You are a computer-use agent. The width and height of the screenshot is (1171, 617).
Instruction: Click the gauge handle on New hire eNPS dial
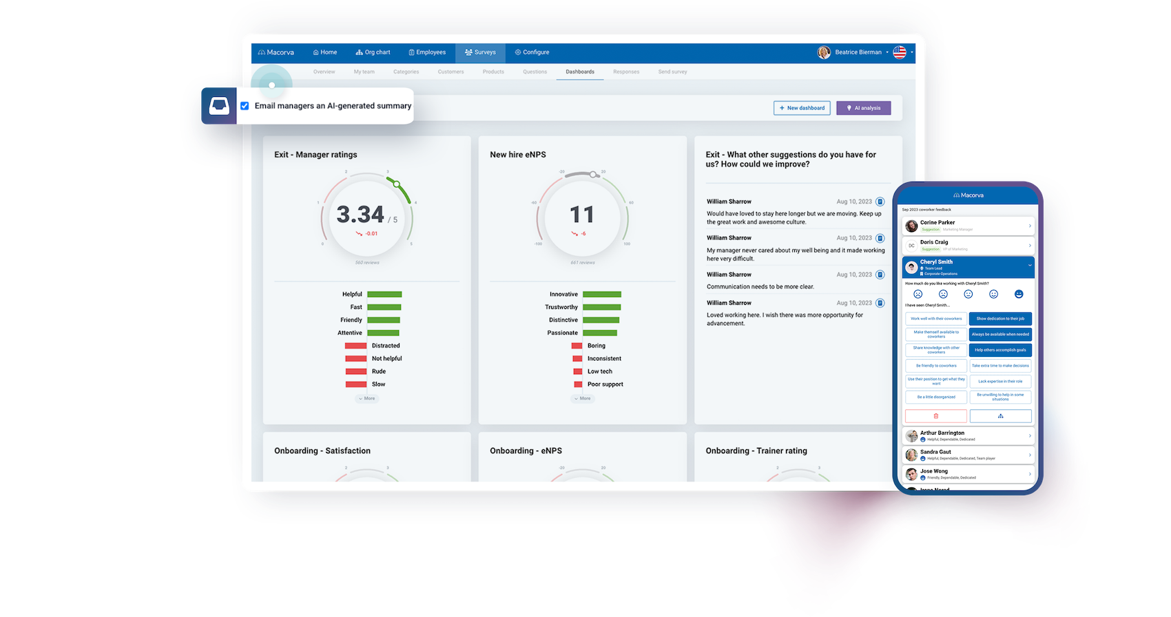593,175
